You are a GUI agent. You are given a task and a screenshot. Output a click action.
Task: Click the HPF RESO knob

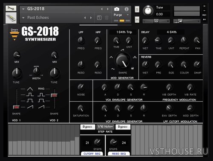click(x=98, y=64)
